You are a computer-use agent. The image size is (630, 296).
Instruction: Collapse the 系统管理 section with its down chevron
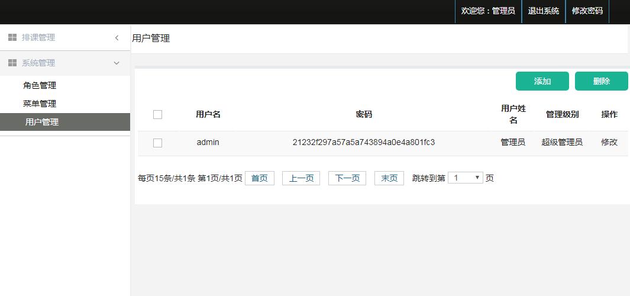click(x=117, y=63)
